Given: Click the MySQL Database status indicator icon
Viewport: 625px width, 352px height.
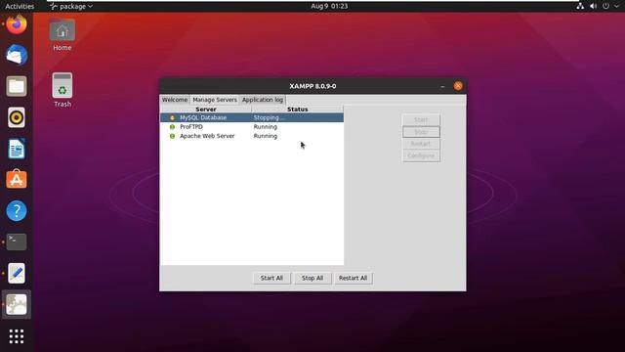Looking at the screenshot, I should pos(172,117).
